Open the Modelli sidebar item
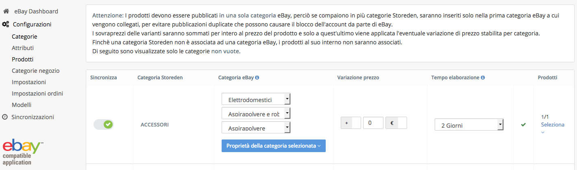Screen dimensions: 577x170 [x=22, y=105]
